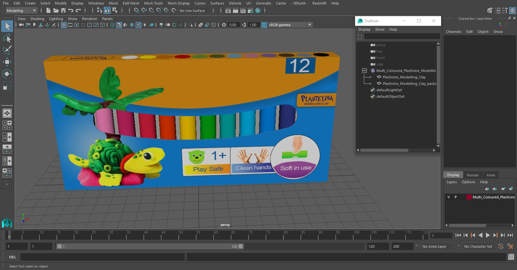Switch to the Anim layer tab

pyautogui.click(x=491, y=175)
